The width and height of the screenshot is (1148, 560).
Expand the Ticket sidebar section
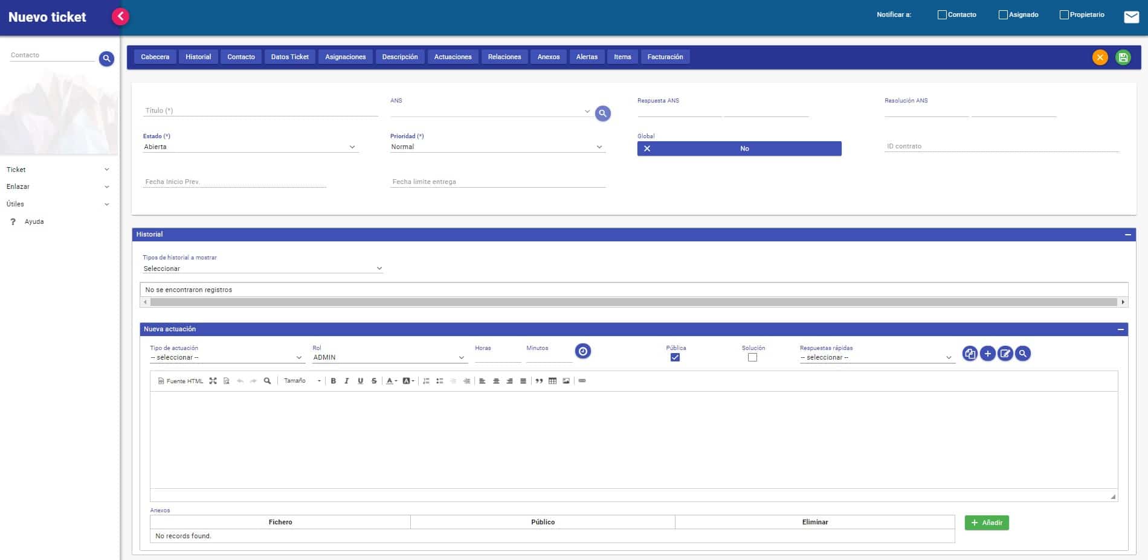click(x=58, y=170)
